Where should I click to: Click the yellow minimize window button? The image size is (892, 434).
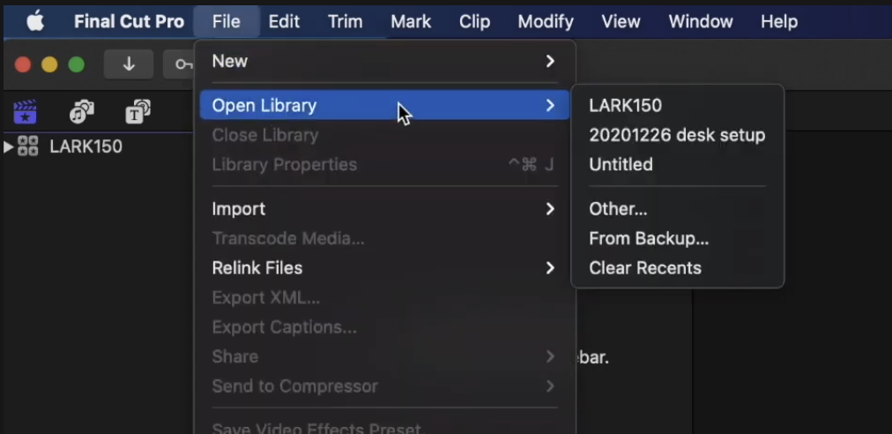pyautogui.click(x=49, y=64)
